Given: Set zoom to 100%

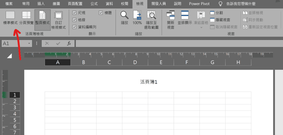Looking at the screenshot, I should pos(137,18).
